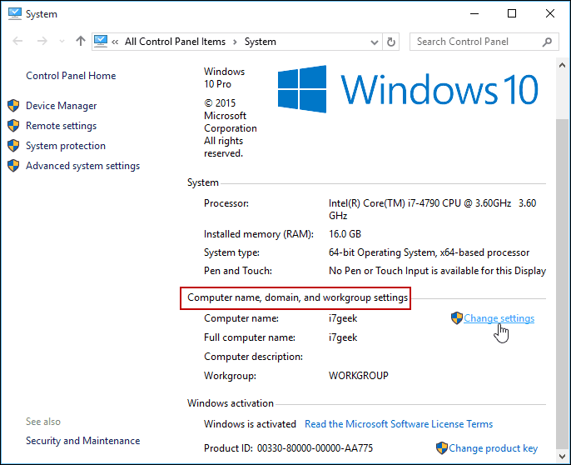Click the scrollbar down arrow
This screenshot has width=571, height=465.
[x=563, y=456]
